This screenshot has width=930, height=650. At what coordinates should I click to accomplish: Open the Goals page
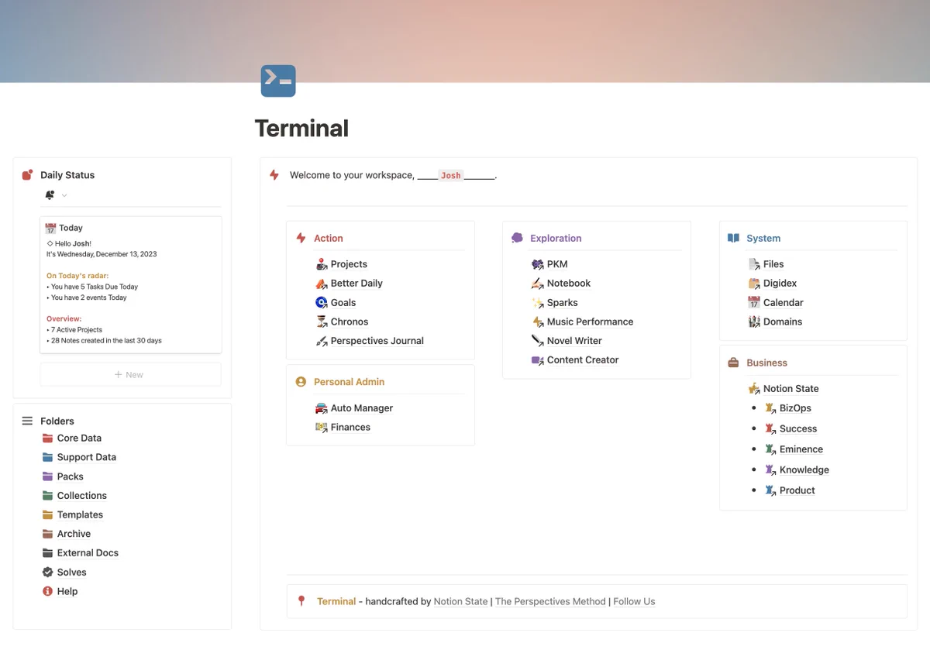tap(343, 303)
